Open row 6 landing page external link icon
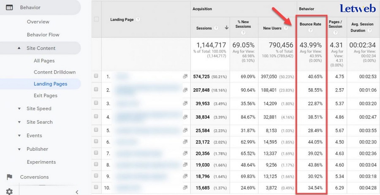The height and width of the screenshot is (195, 380). tap(185, 142)
